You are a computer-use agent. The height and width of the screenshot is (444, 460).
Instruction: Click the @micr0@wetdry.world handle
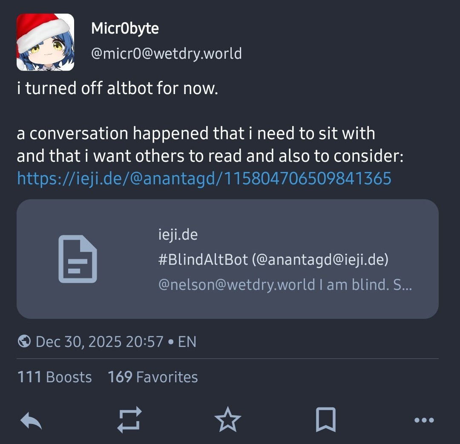click(166, 54)
